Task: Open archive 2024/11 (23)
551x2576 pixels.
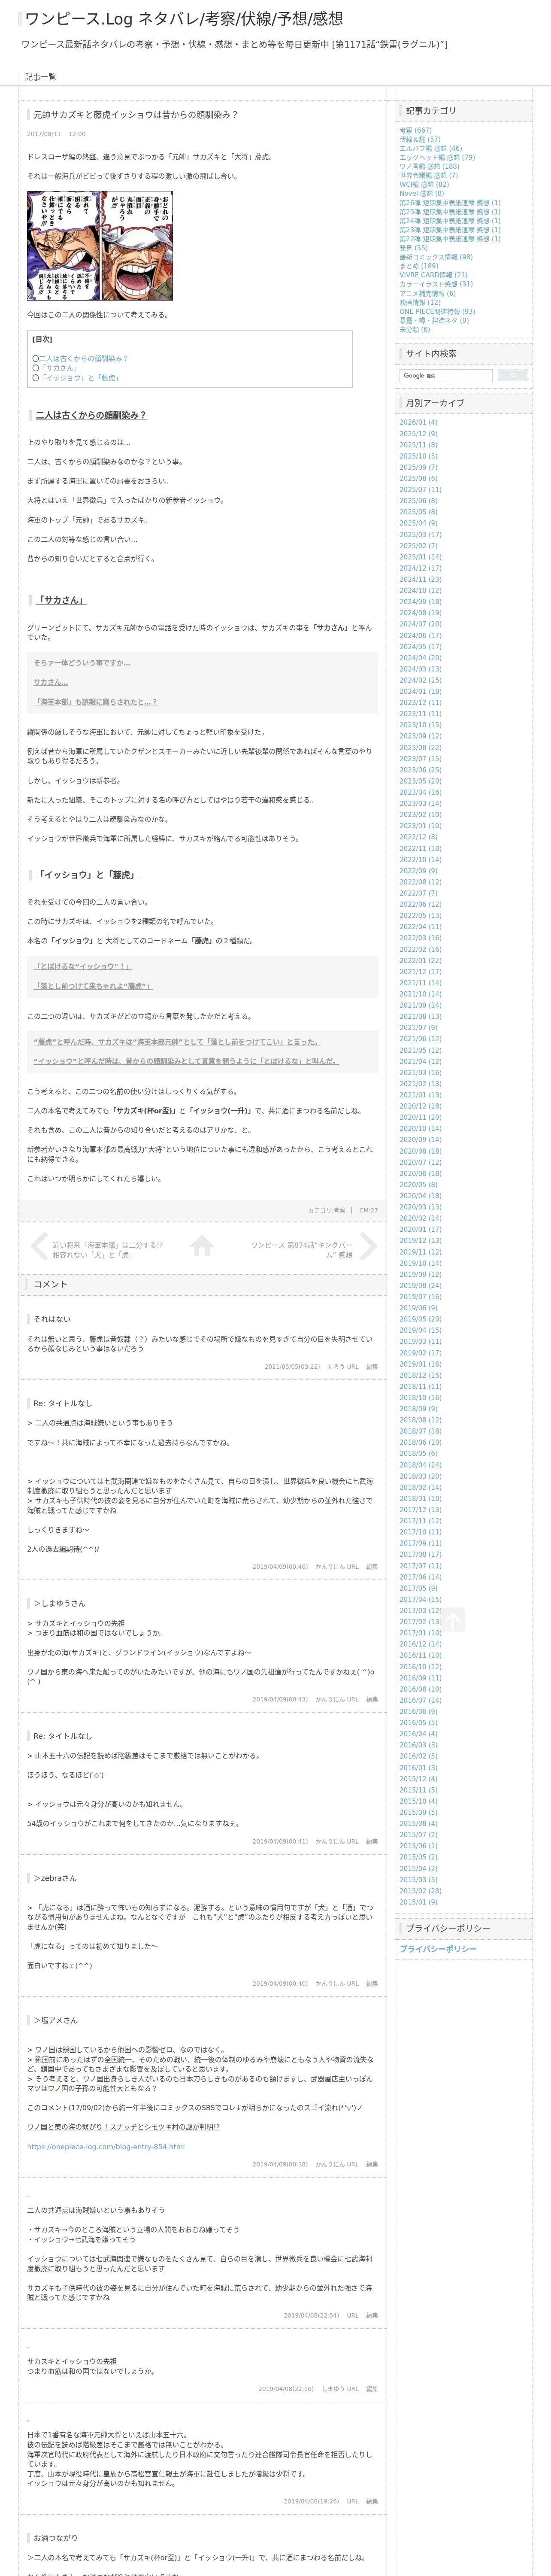Action: coord(420,579)
